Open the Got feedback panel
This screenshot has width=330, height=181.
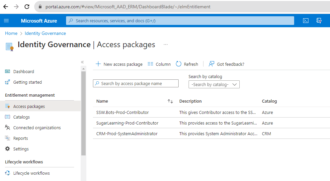[x=226, y=64]
